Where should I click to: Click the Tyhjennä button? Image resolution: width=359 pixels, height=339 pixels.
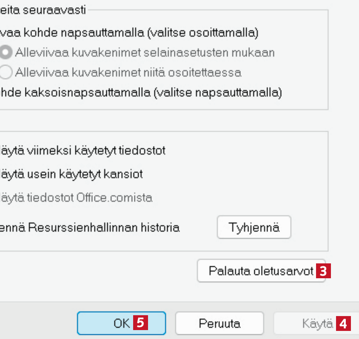point(254,227)
